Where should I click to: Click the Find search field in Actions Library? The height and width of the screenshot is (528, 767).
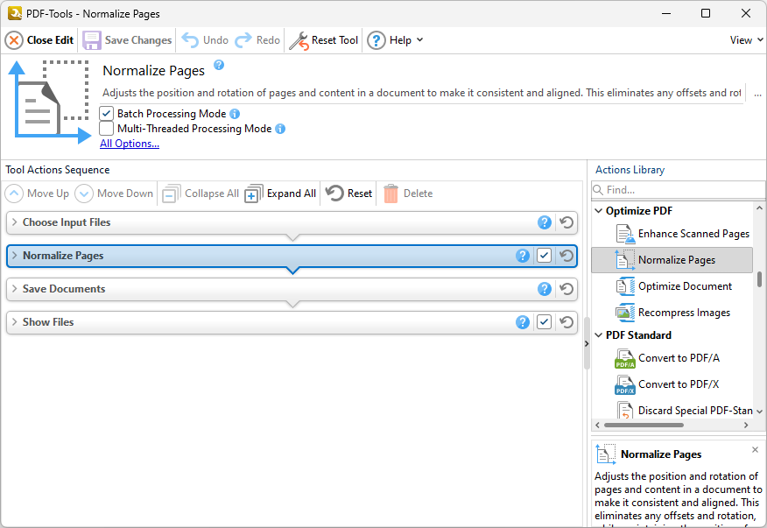678,190
